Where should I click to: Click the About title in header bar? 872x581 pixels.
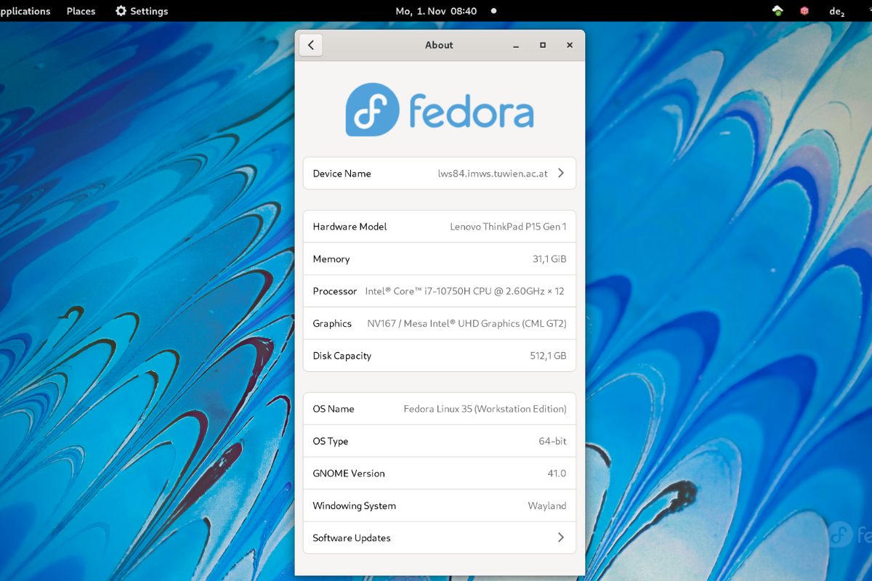(x=439, y=45)
